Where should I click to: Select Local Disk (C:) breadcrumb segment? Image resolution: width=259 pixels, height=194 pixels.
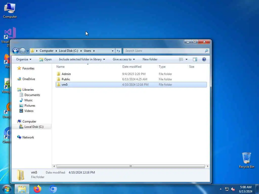pos(69,51)
